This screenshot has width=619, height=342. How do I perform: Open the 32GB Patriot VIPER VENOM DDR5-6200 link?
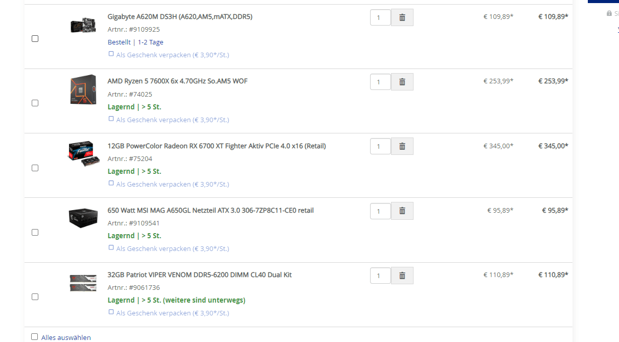(200, 275)
